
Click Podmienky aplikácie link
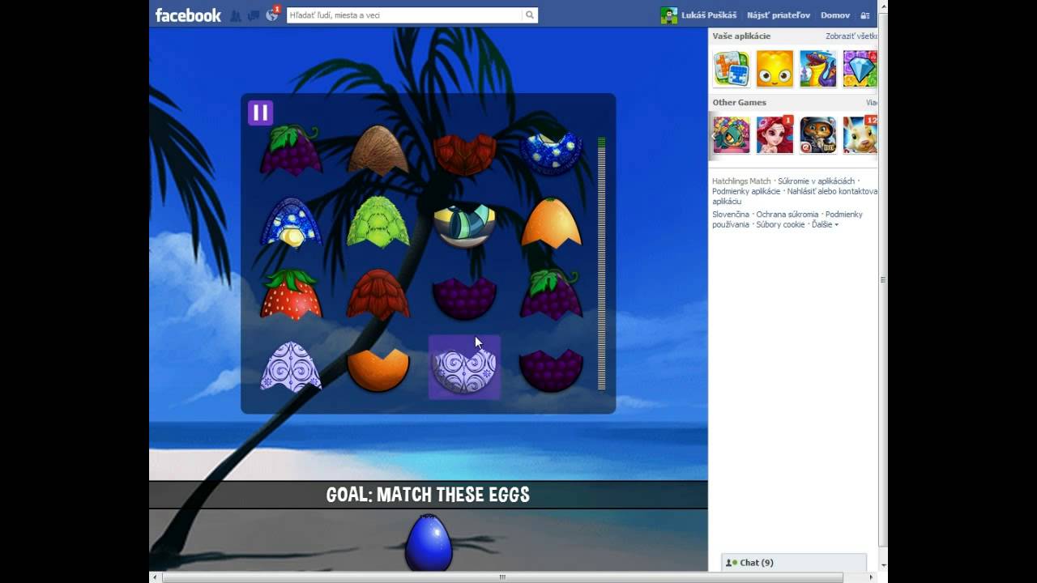[x=746, y=191]
